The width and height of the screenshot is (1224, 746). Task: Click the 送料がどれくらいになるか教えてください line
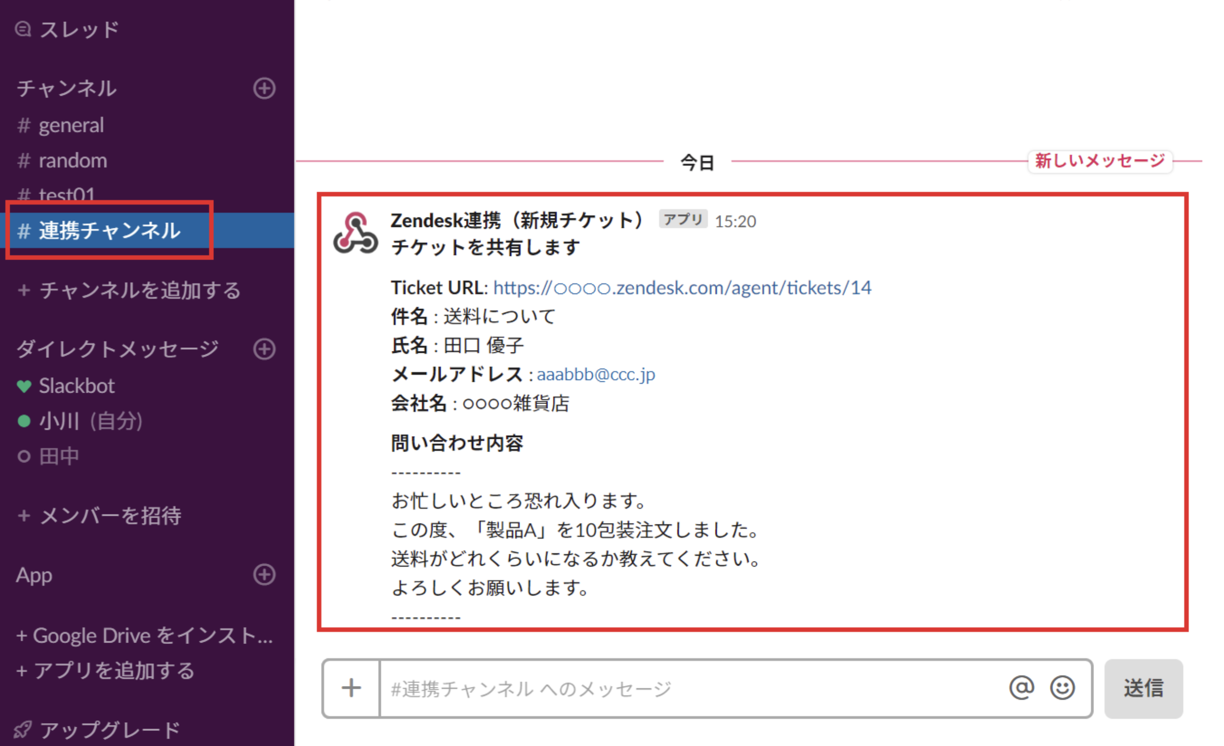click(576, 559)
